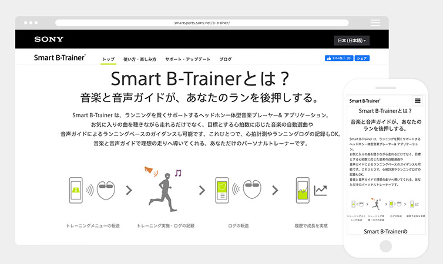This screenshot has width=443, height=264.
Task: Click the ログの転送 caption
Action: click(x=239, y=226)
